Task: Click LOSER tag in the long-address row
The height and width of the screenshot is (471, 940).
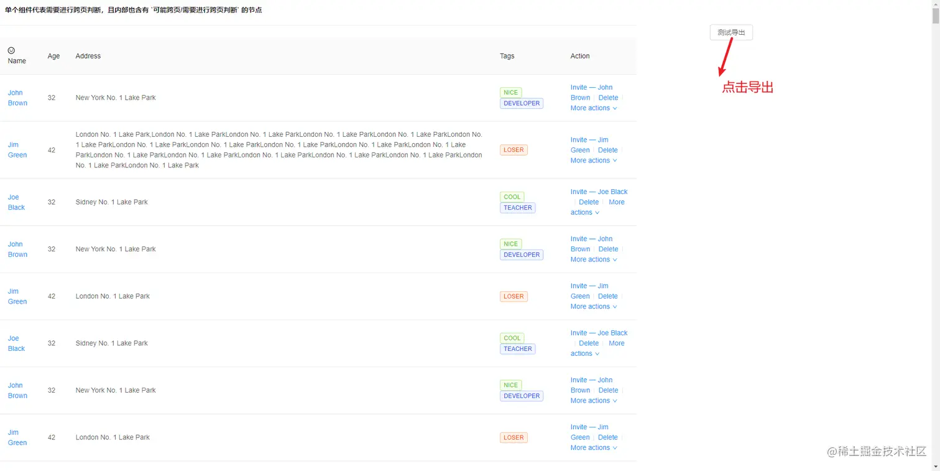Action: (514, 150)
